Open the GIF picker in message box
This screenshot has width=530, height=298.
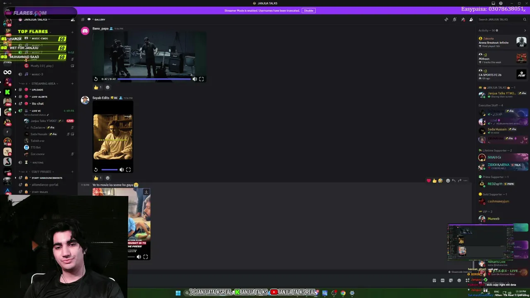coord(443,281)
